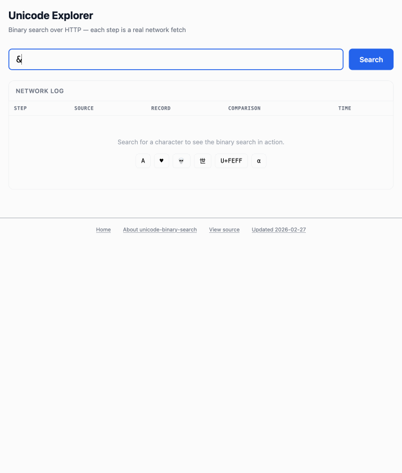Select the 世 kanji example chip
The image size is (402, 473).
click(x=202, y=161)
